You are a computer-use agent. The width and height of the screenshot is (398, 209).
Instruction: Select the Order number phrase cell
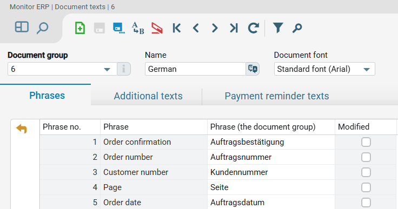(154, 157)
